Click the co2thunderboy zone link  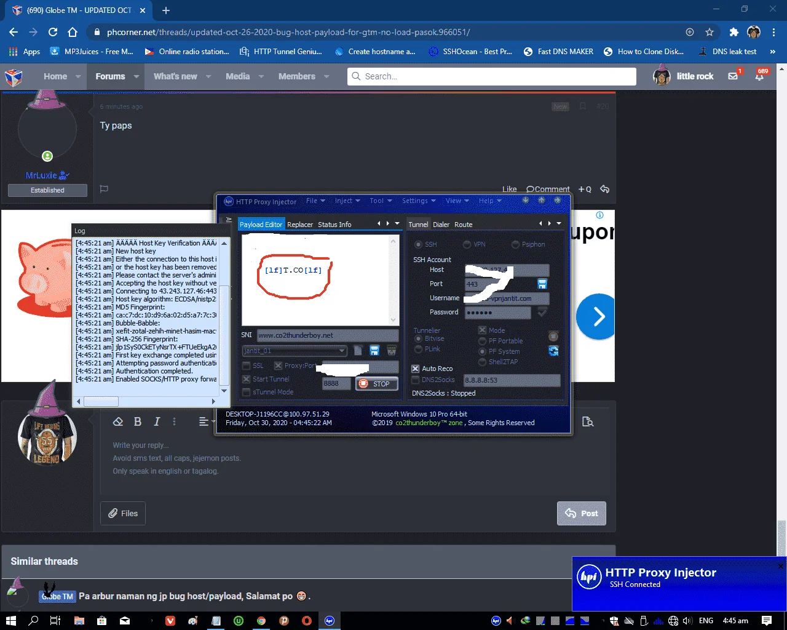(429, 423)
